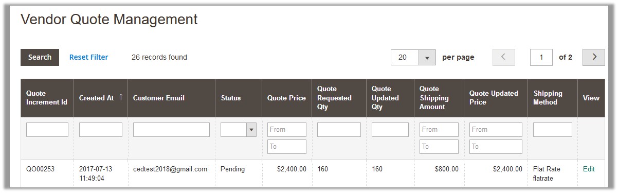The image size is (618, 193).
Task: Click the Shipping Method filter field
Action: tap(552, 130)
